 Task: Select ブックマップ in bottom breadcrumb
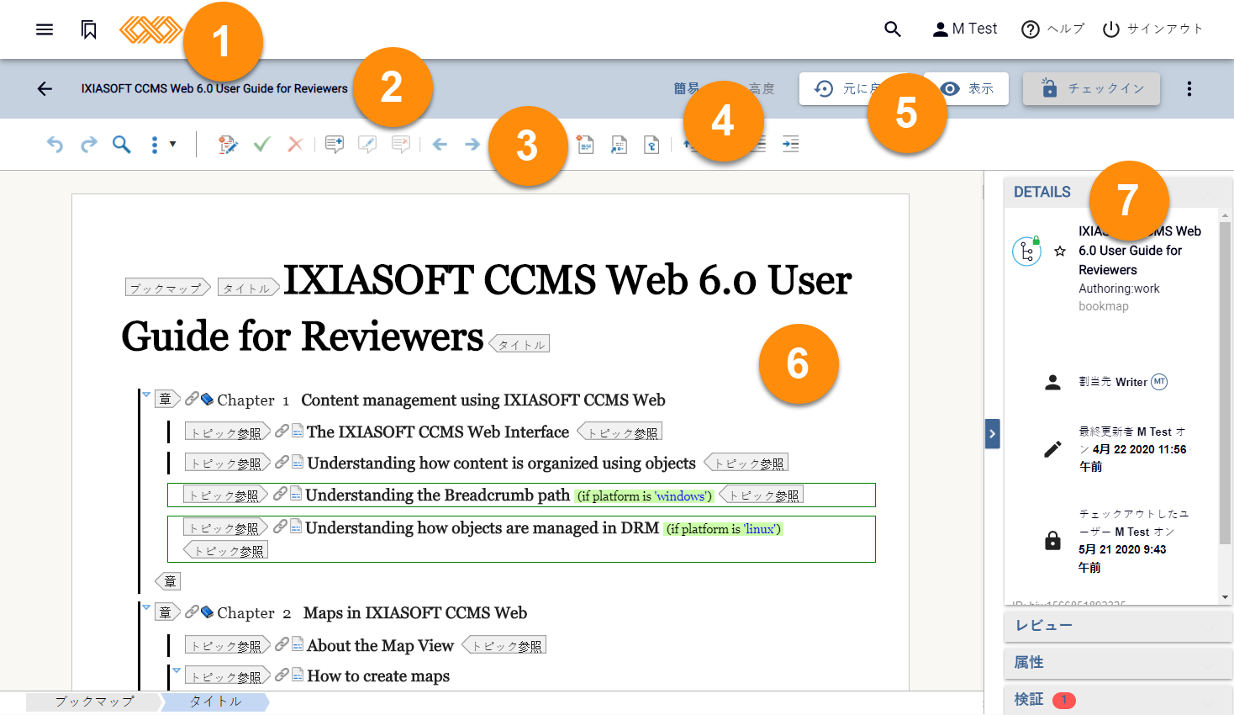coord(93,702)
